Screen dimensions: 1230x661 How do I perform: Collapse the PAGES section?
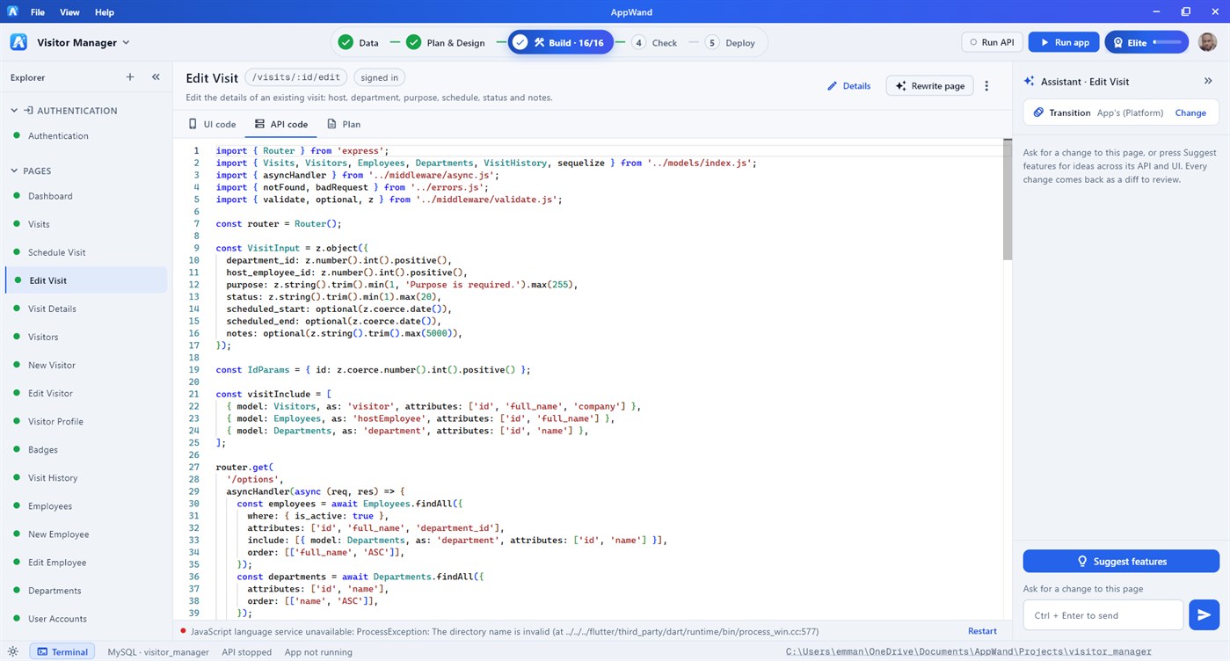click(14, 171)
